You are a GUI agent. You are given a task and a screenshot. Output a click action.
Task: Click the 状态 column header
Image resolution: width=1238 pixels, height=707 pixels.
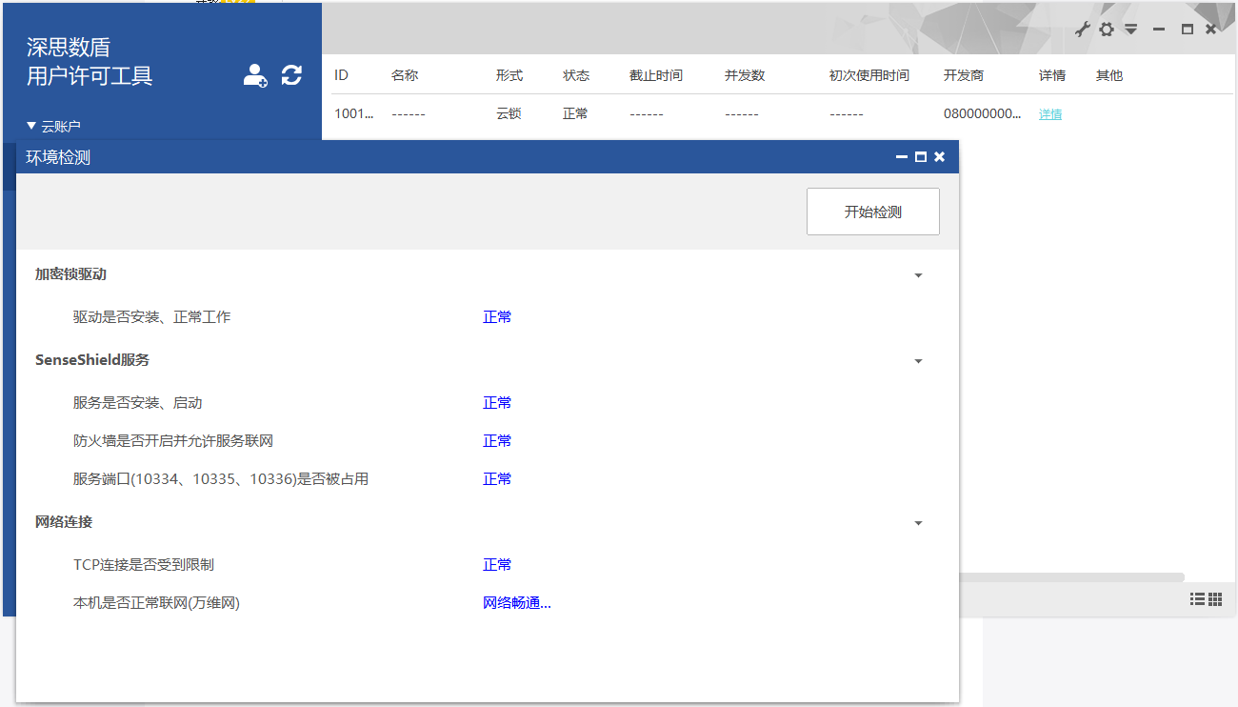click(x=576, y=75)
